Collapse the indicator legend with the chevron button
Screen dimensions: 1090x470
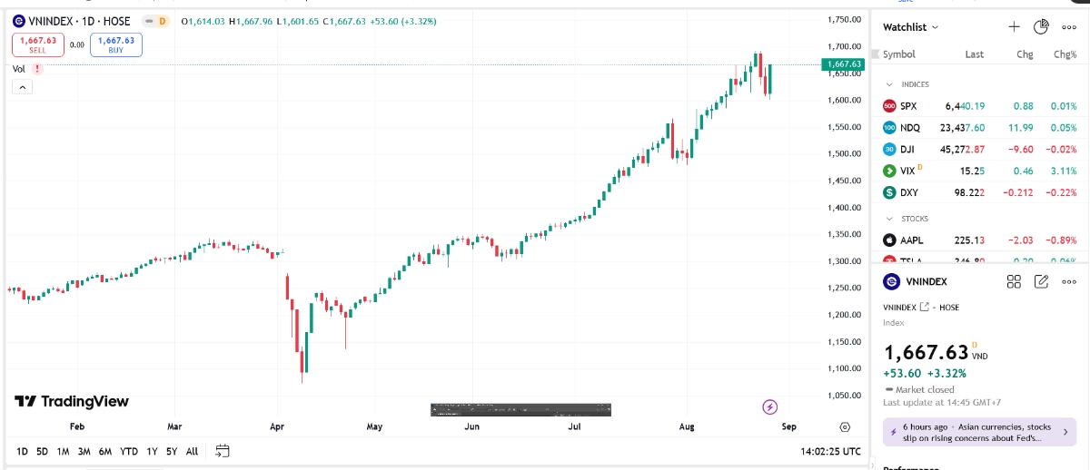click(x=23, y=87)
